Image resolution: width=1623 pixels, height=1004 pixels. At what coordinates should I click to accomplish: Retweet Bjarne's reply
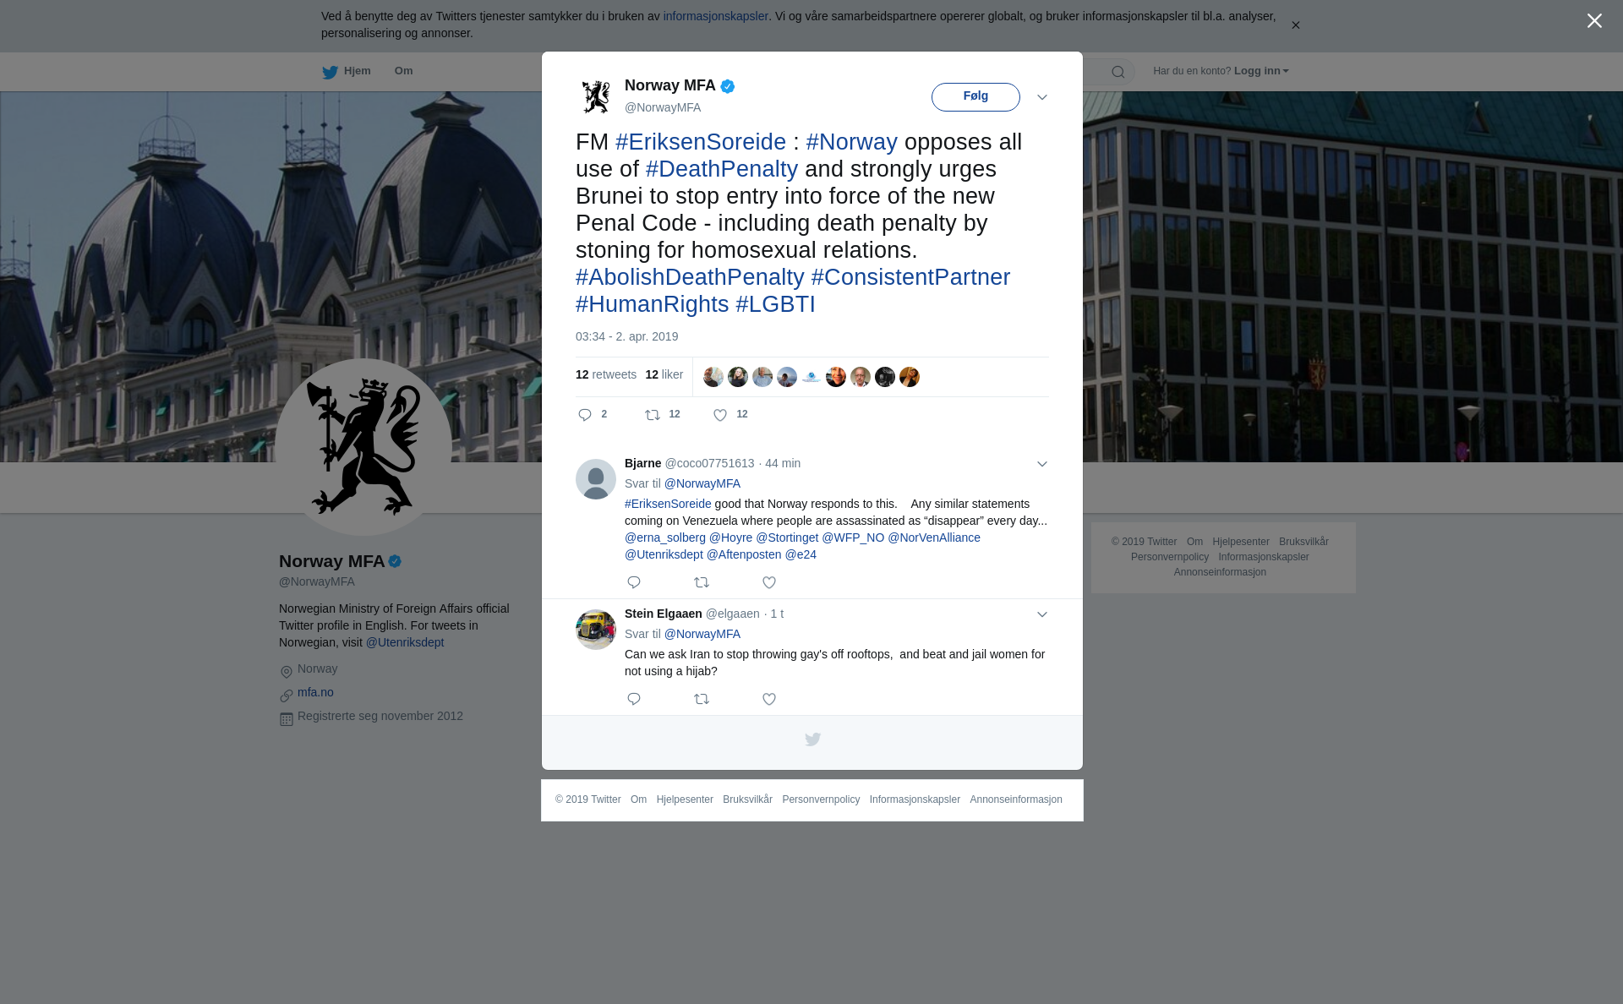click(x=702, y=582)
